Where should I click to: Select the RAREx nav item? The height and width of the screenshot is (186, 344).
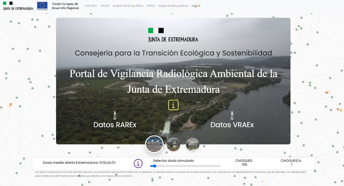[151, 6]
